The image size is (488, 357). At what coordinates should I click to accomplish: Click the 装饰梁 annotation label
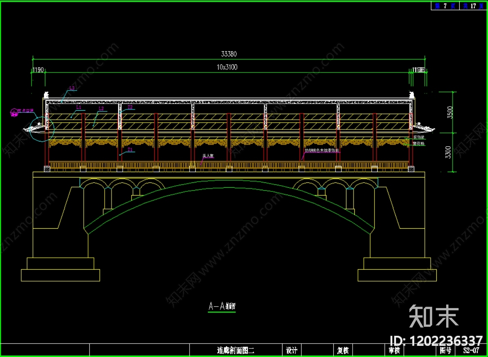click(418, 137)
